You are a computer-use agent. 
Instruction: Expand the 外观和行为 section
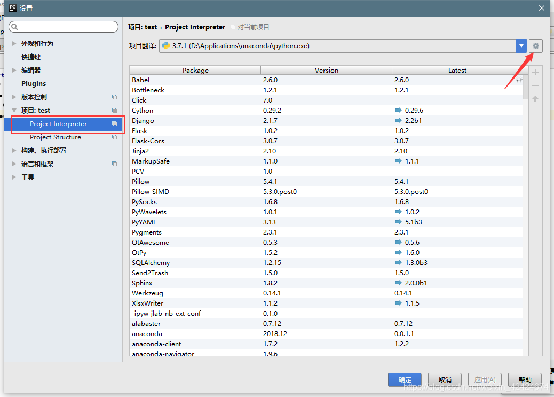pos(14,43)
